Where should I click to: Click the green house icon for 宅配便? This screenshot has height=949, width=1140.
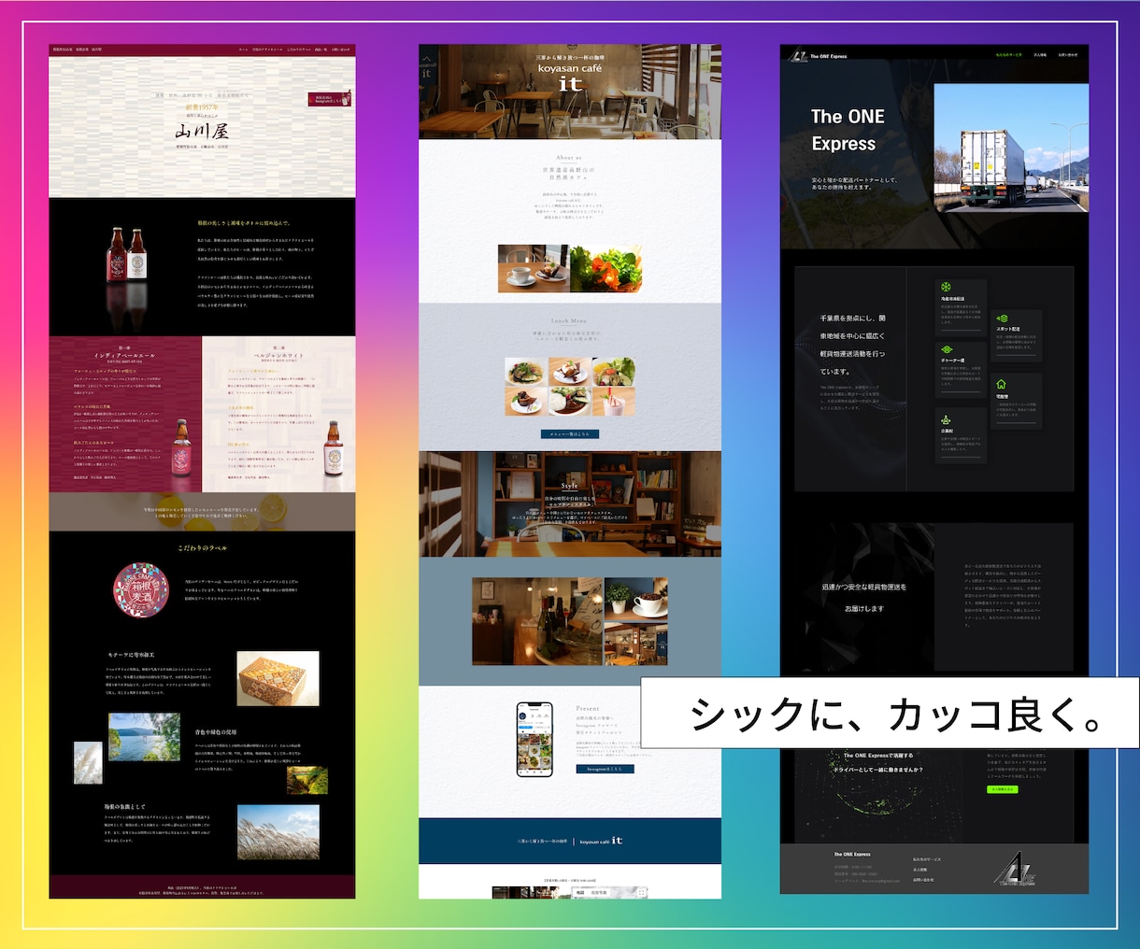click(1002, 384)
